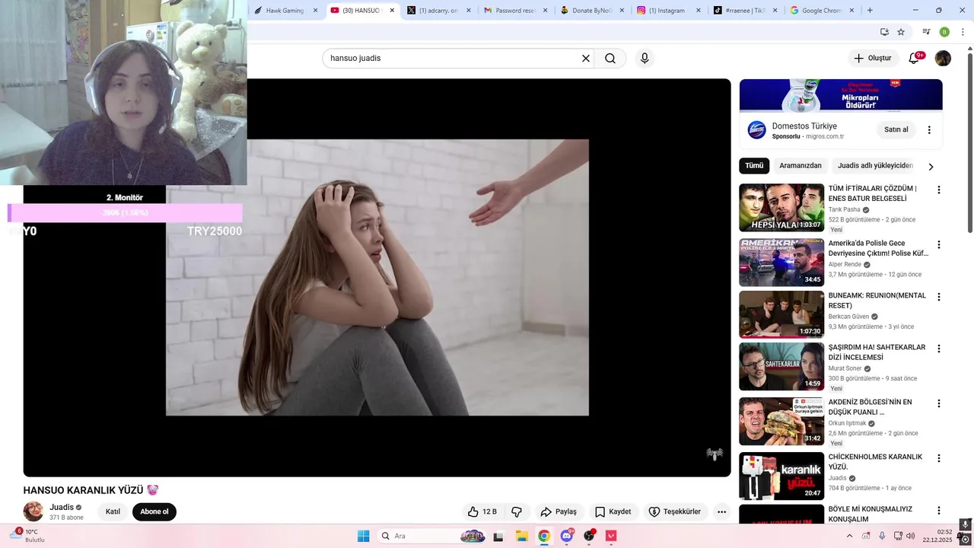Screen dimensions: 974x548
Task: Open Windows Start menu
Action: pos(364,536)
